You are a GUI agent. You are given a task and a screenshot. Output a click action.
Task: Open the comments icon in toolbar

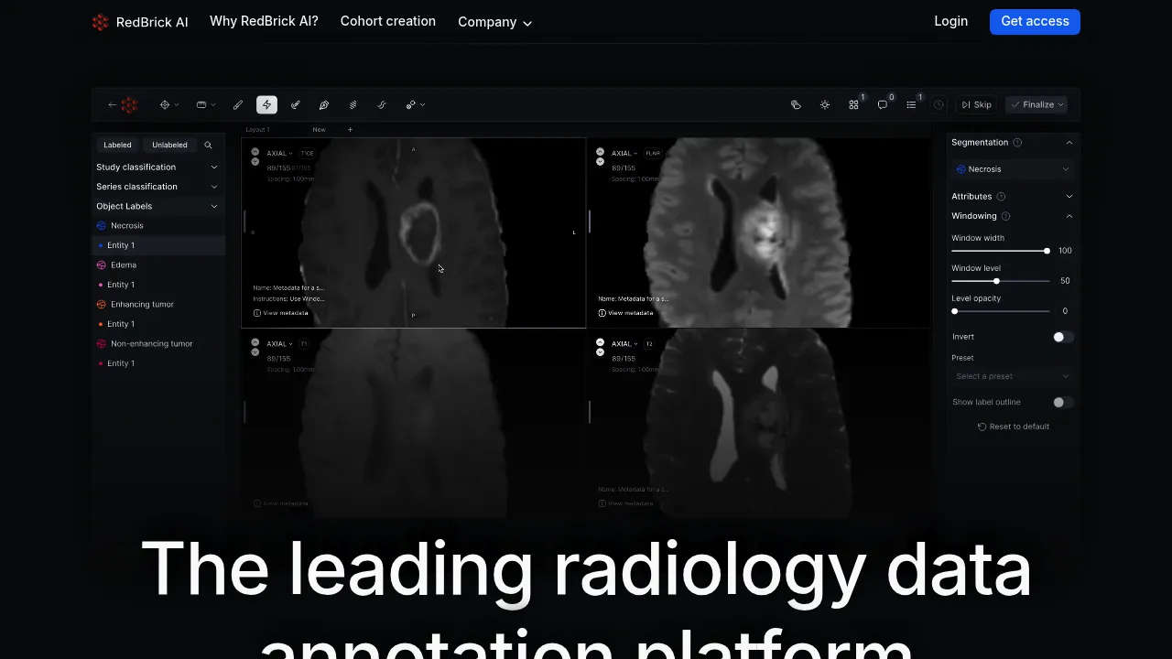point(883,105)
